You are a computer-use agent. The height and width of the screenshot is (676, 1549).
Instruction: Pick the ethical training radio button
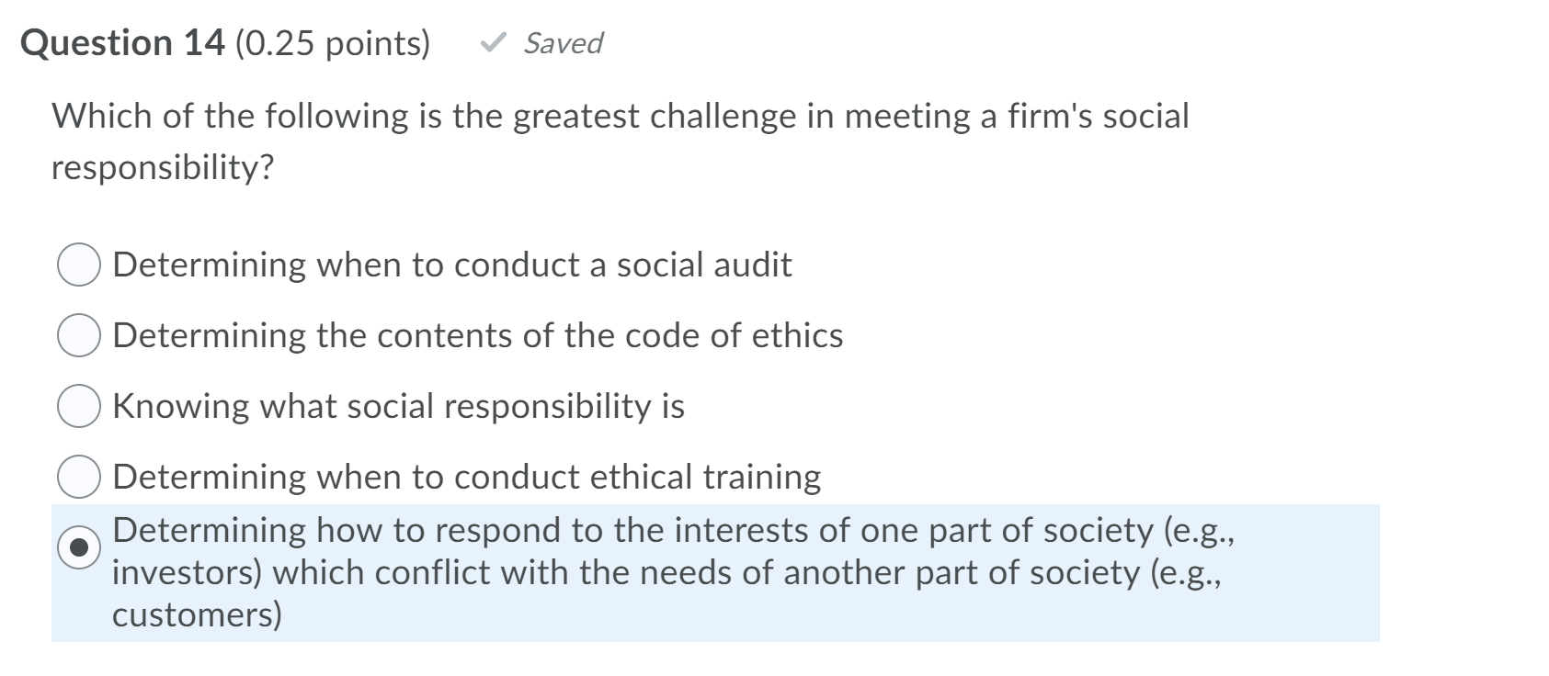pos(79,478)
